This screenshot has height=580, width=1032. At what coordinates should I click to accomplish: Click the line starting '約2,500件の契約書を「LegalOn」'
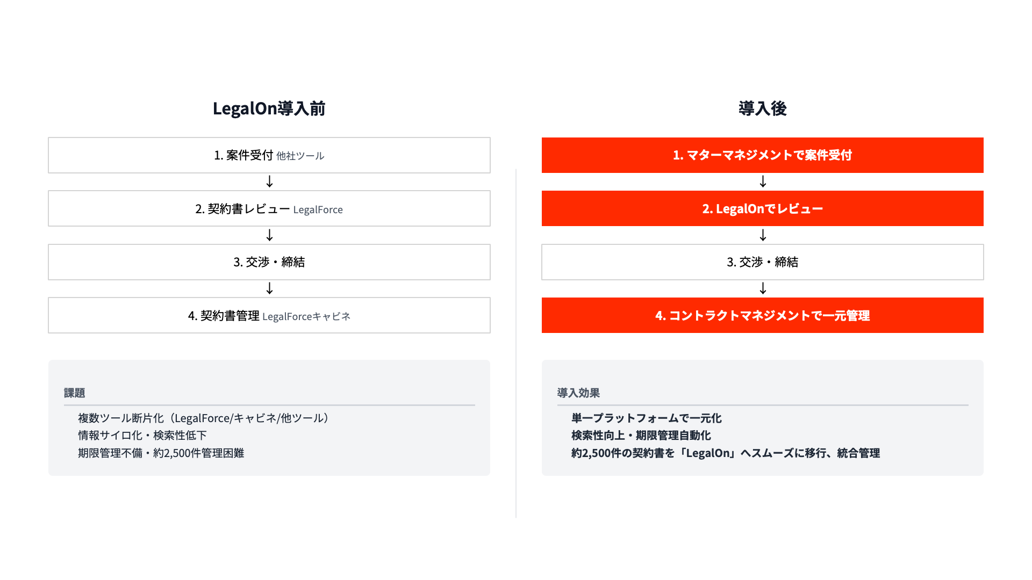[x=726, y=453]
